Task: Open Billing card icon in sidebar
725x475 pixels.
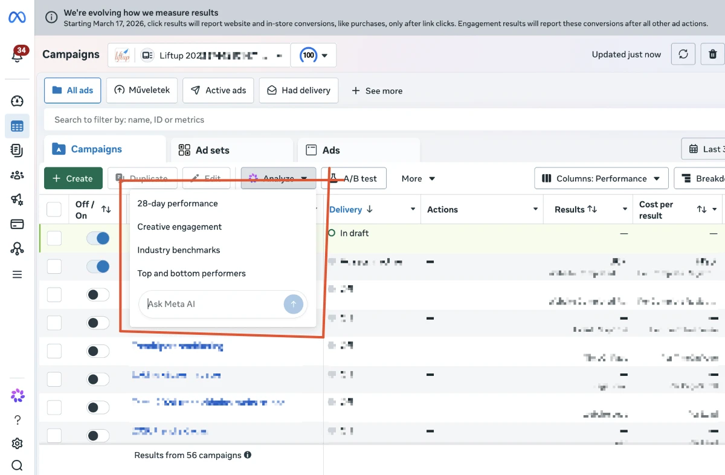Action: [x=17, y=224]
